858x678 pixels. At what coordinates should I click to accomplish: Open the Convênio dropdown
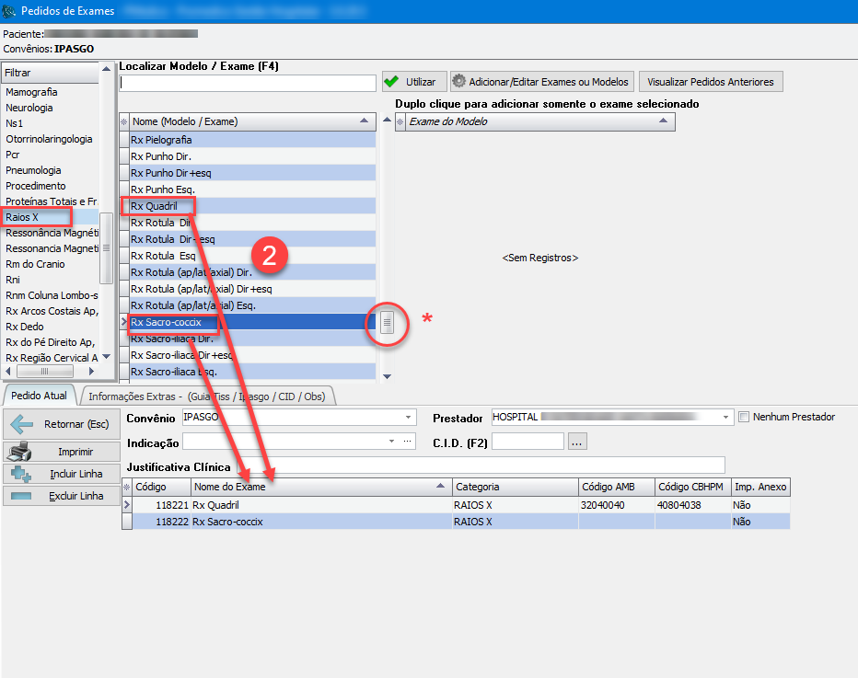pyautogui.click(x=409, y=418)
